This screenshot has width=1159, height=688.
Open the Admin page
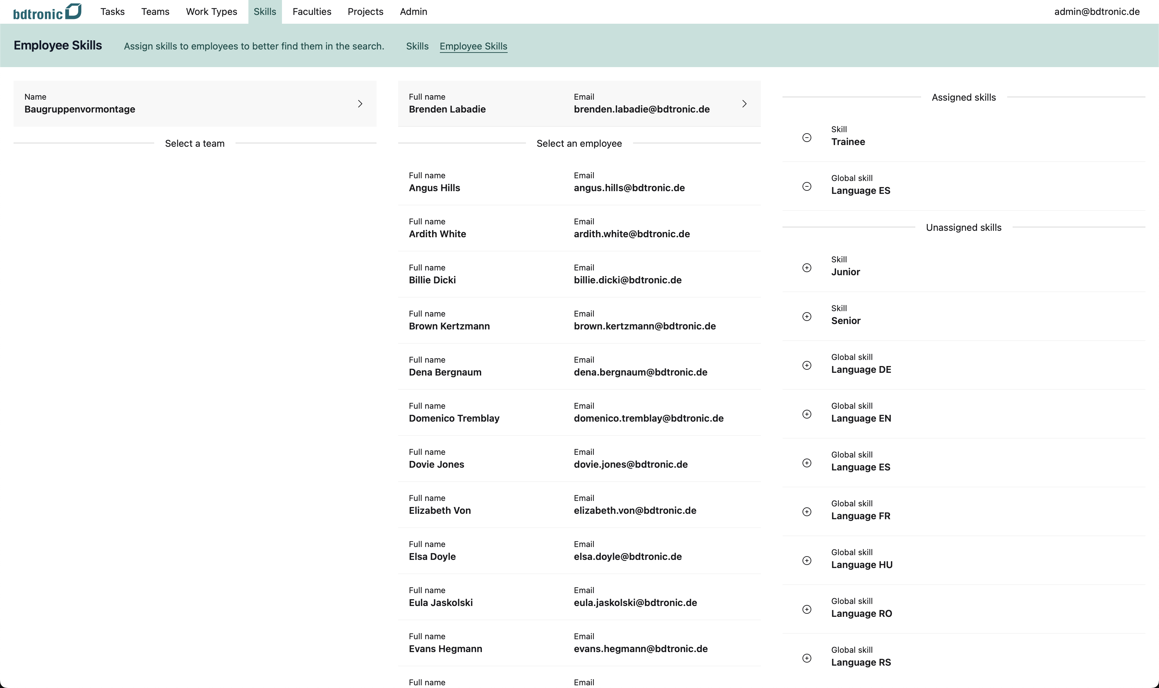[413, 12]
